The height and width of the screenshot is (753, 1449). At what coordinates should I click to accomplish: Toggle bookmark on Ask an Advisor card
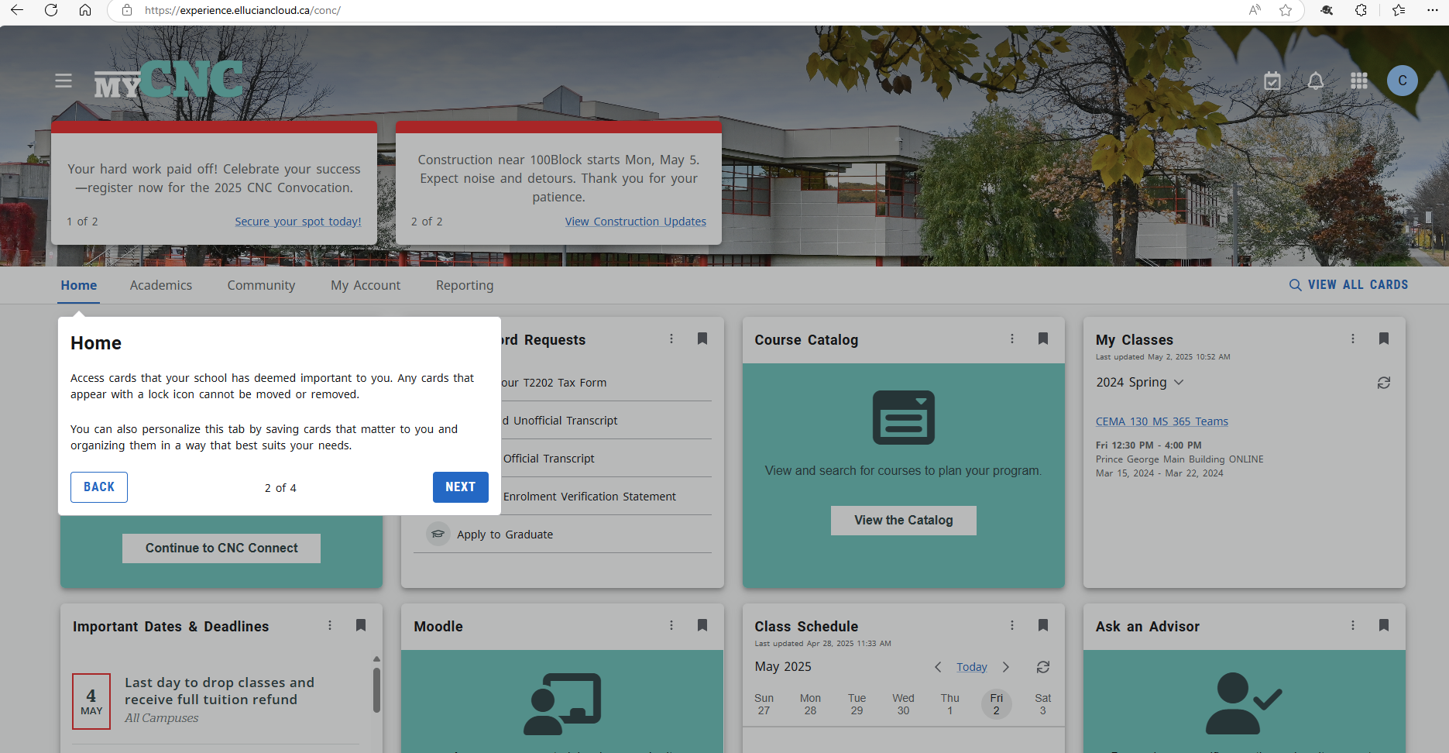tap(1383, 625)
